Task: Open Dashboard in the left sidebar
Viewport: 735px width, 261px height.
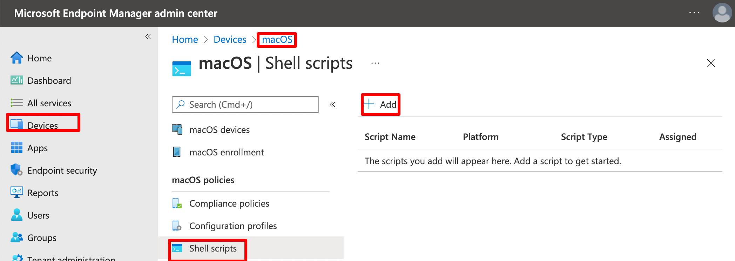Action: coord(49,81)
